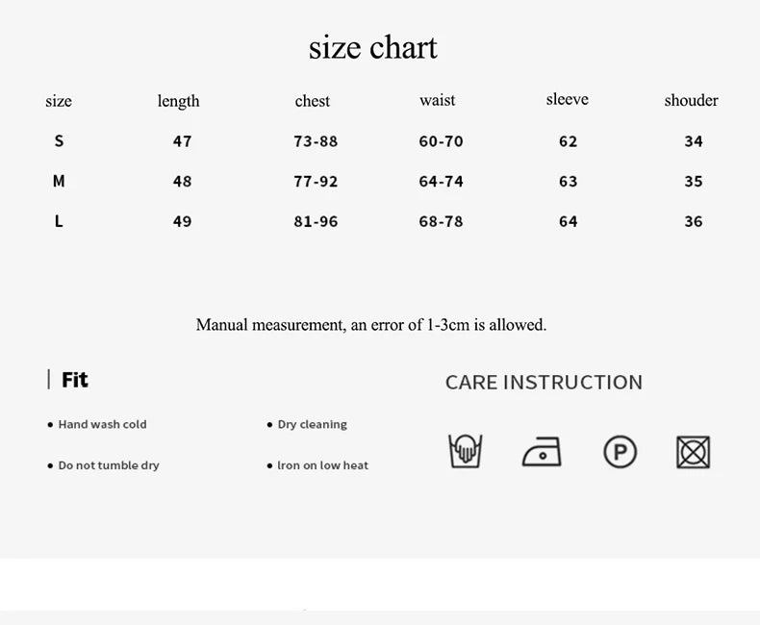
Task: Click the sleeve column header
Action: [x=567, y=99]
